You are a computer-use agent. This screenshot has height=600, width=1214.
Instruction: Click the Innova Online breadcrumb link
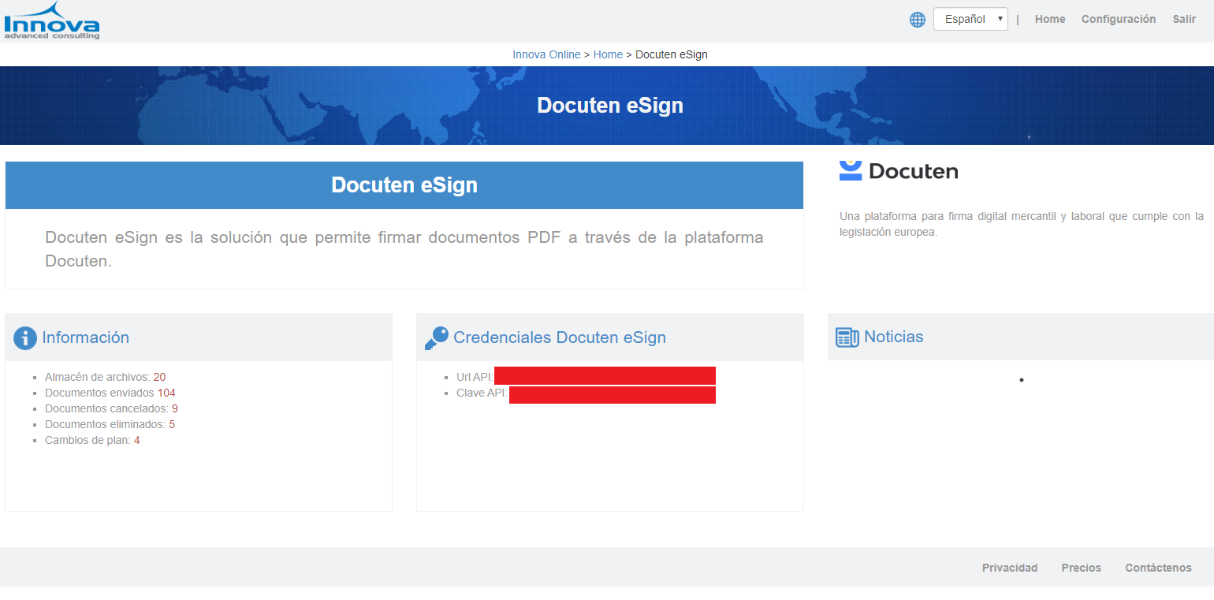click(546, 54)
